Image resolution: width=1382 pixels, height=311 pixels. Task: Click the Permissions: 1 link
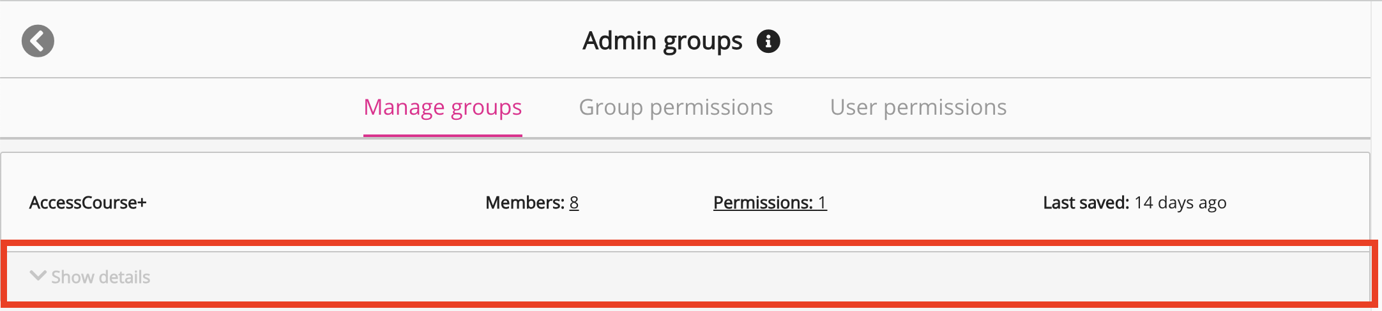pyautogui.click(x=770, y=203)
